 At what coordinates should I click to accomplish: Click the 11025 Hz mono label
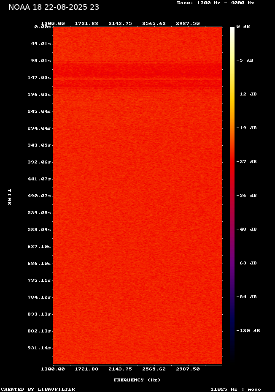235,389
